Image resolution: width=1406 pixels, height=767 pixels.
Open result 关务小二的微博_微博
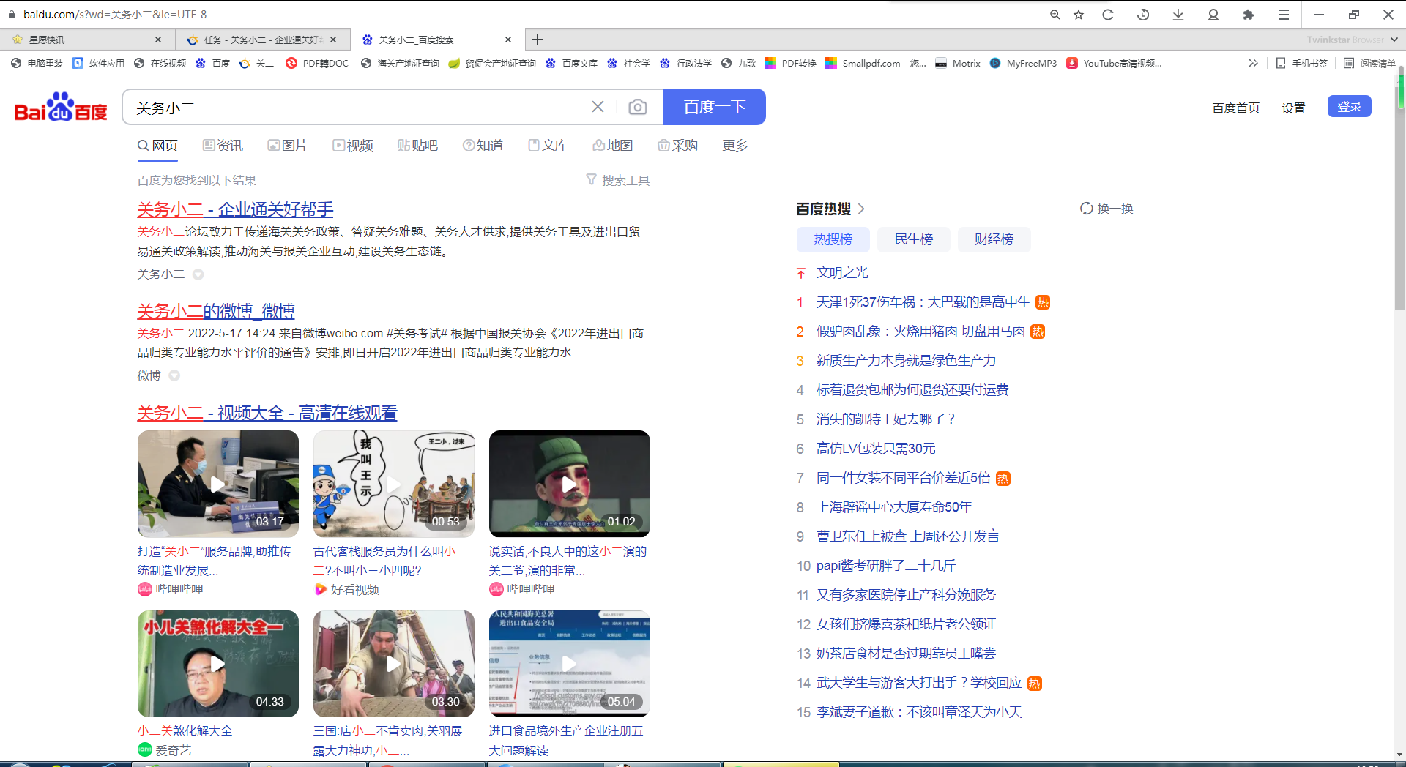point(216,311)
